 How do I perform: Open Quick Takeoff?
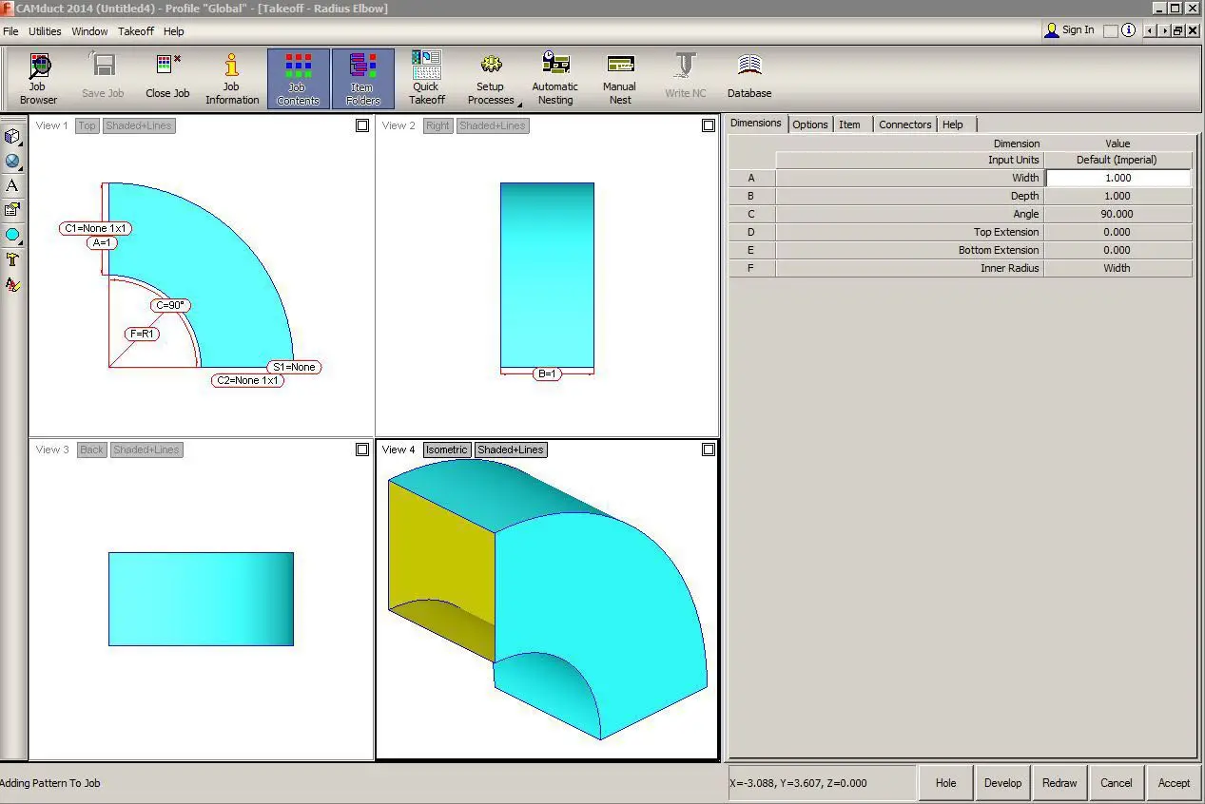pyautogui.click(x=426, y=79)
